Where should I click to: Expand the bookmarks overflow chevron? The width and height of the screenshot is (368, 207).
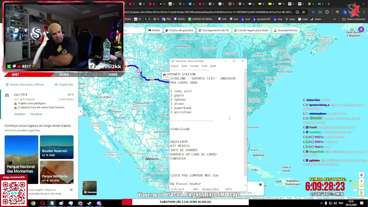pos(334,19)
